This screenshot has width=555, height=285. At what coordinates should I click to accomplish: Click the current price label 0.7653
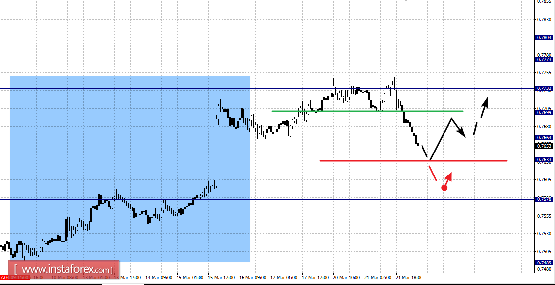click(544, 146)
